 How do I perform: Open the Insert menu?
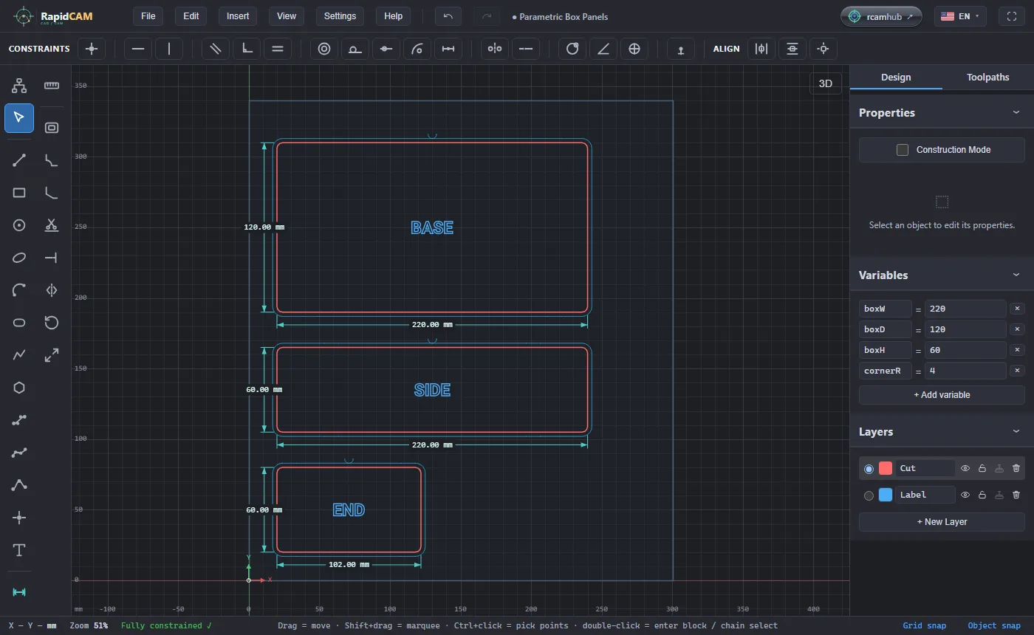[238, 16]
